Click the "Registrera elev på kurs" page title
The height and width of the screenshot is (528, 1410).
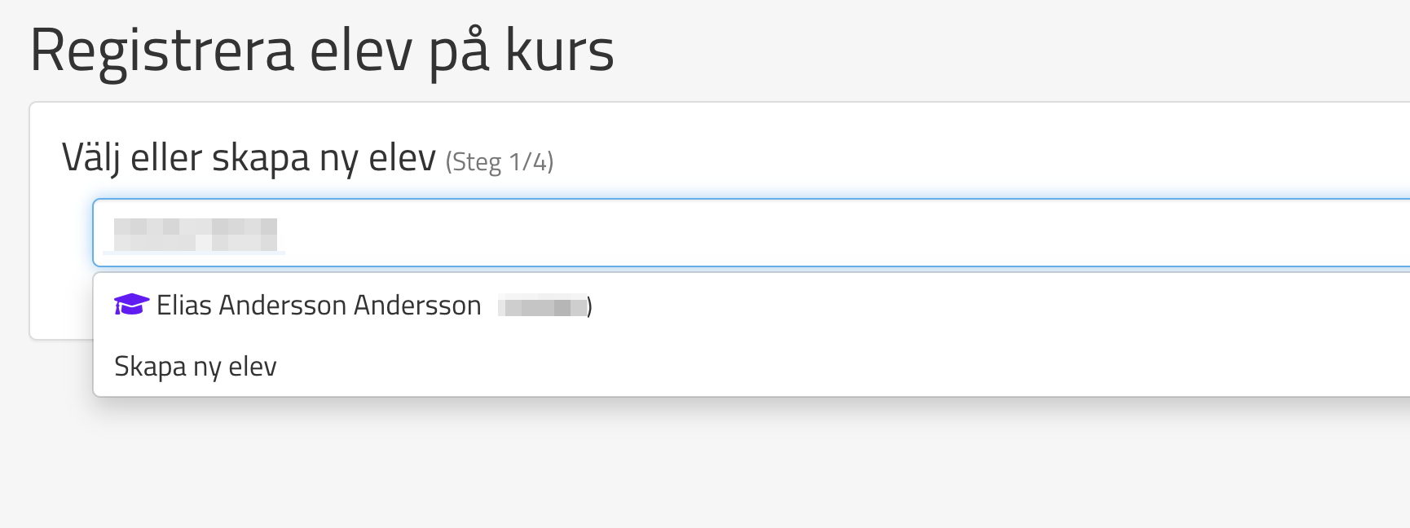321,51
